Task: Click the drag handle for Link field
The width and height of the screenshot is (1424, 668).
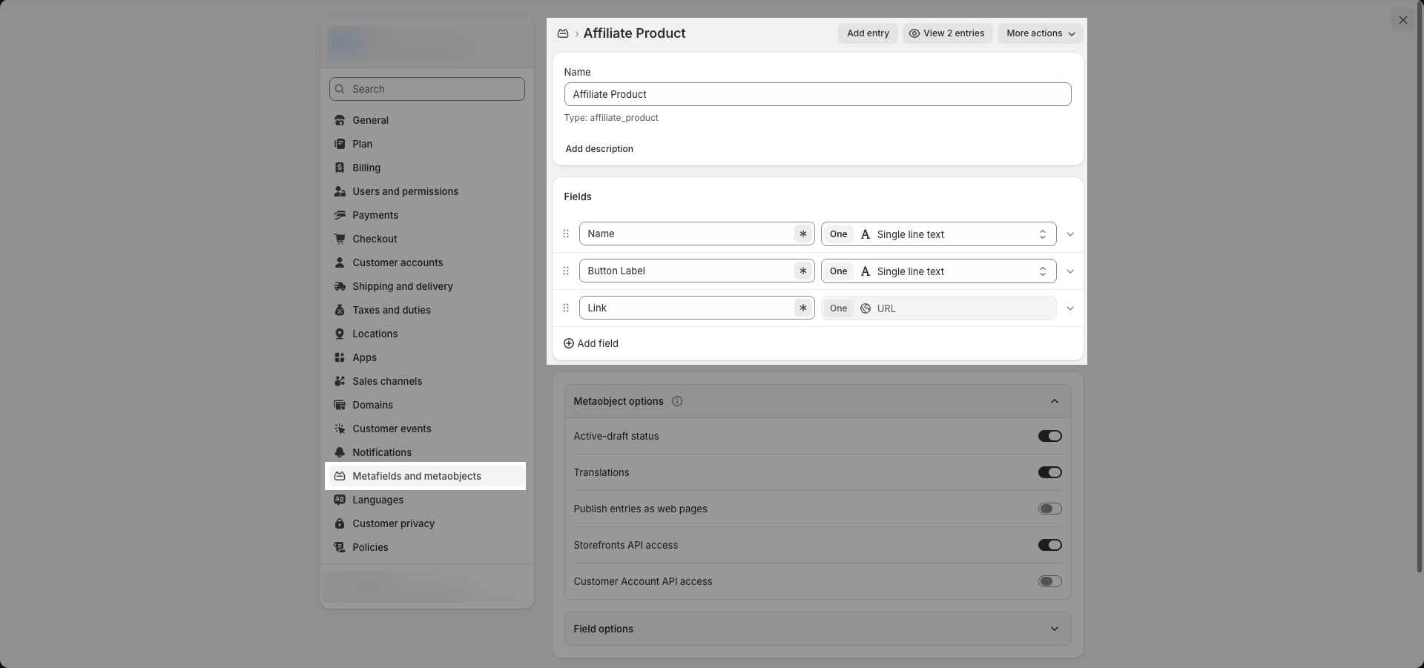Action: [566, 308]
